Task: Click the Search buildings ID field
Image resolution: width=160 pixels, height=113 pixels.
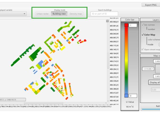Action: [104, 14]
